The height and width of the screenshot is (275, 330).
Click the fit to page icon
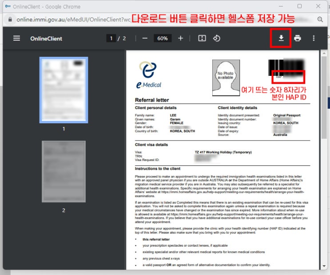coord(202,38)
